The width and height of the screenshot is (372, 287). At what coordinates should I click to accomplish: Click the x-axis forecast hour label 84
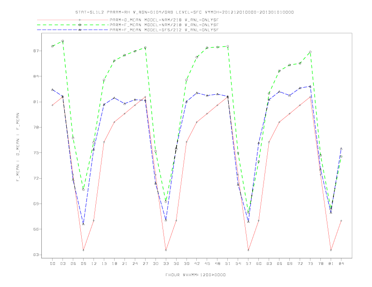point(341,264)
